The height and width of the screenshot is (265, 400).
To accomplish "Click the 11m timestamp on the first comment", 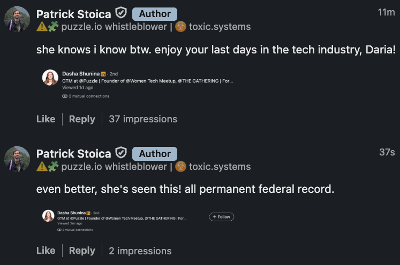I will pos(386,12).
